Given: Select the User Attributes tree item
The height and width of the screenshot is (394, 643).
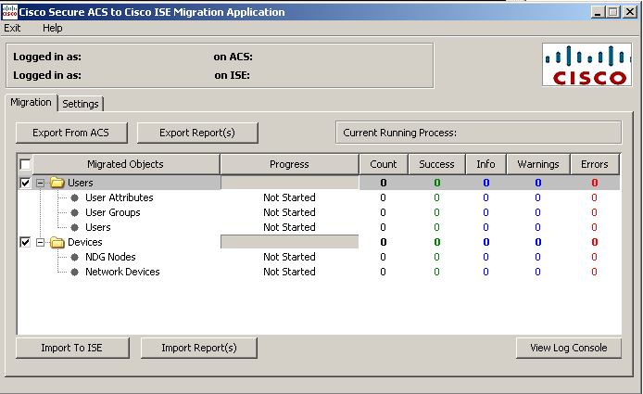Looking at the screenshot, I should click(120, 197).
